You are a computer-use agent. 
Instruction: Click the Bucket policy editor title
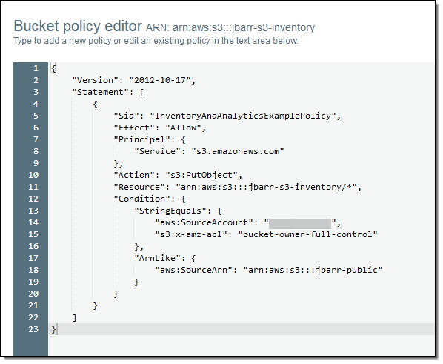78,26
